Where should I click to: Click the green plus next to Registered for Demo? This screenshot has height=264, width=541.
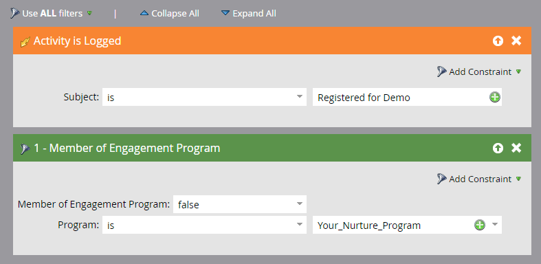click(x=494, y=98)
